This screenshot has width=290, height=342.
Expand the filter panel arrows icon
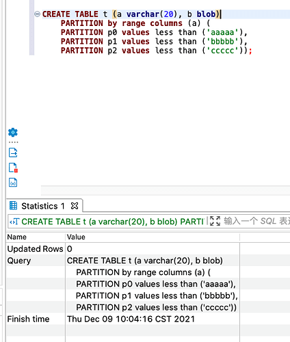(215, 221)
